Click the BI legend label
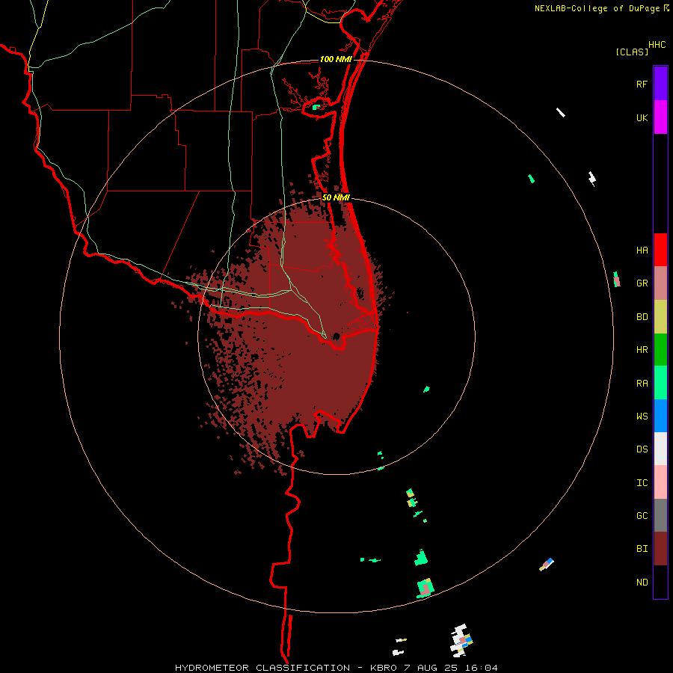The image size is (673, 673). click(642, 549)
